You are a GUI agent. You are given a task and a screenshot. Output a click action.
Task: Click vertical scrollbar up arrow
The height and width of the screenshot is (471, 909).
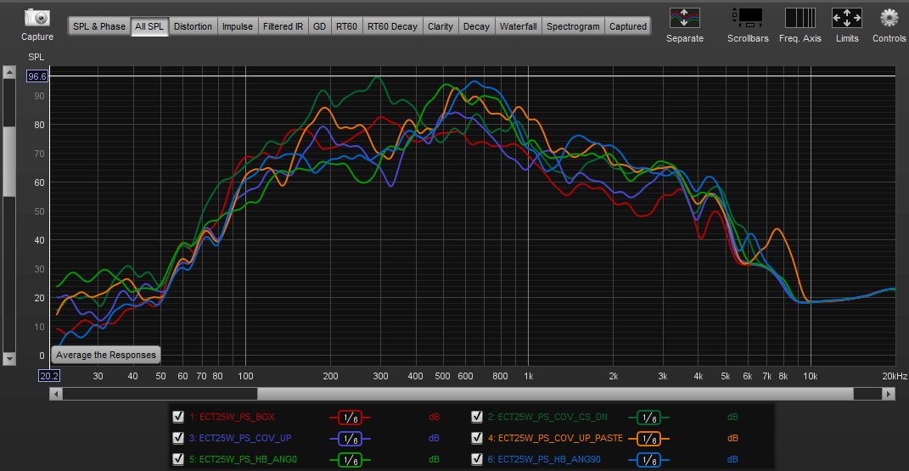click(9, 72)
